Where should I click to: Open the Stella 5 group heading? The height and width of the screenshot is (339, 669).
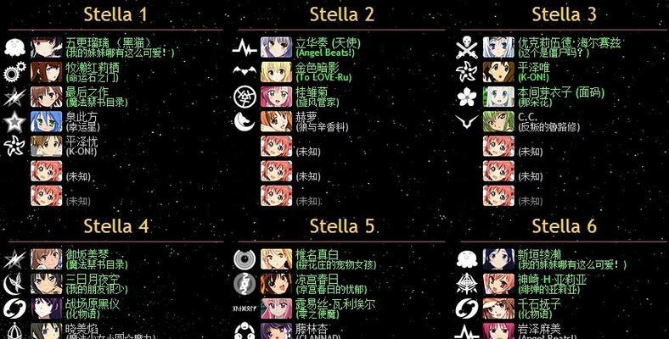click(x=342, y=226)
